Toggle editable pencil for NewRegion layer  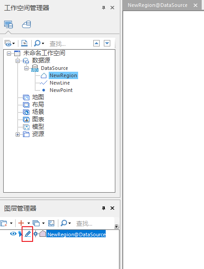click(28, 234)
